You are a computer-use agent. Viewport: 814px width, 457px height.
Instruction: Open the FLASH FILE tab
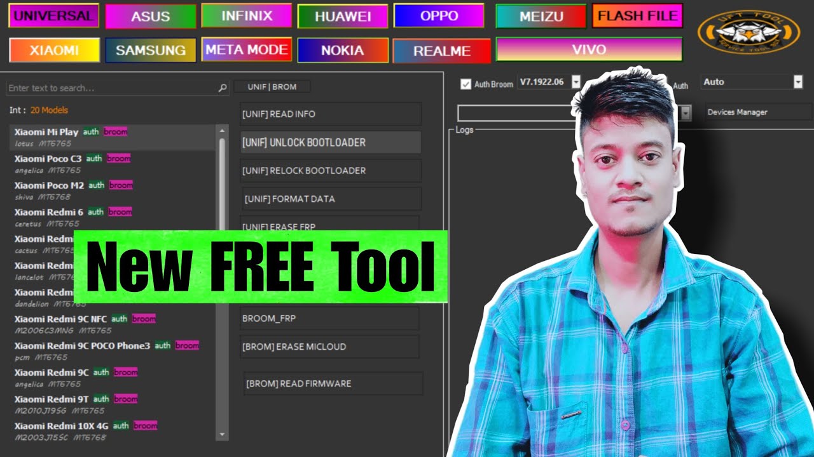click(x=637, y=16)
